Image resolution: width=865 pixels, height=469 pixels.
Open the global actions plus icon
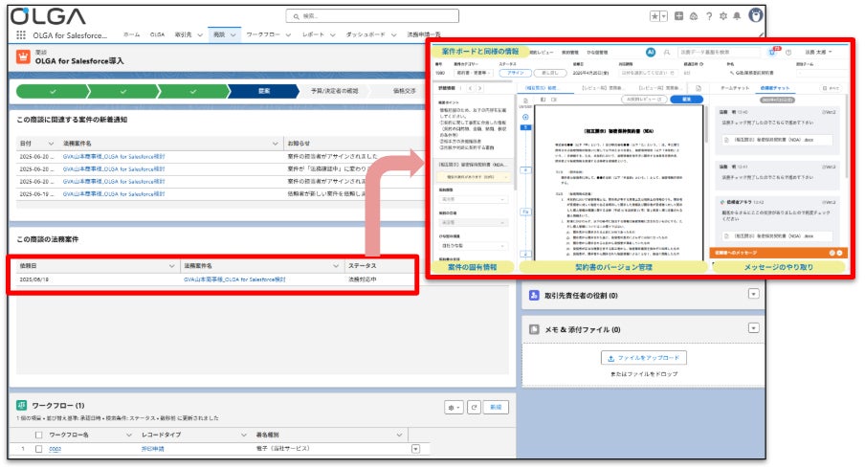(679, 16)
